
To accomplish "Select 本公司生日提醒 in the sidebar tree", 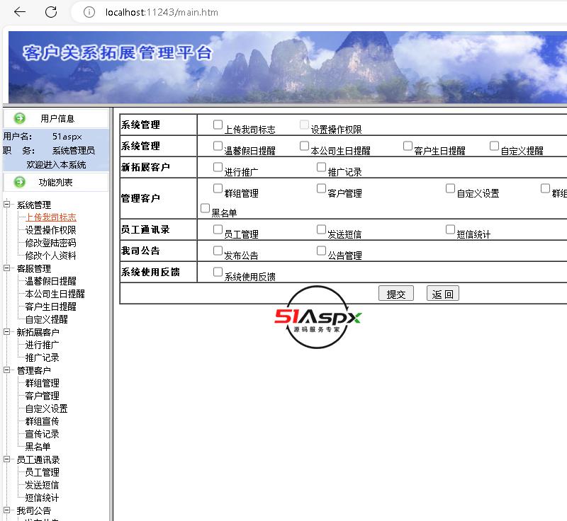I will click(x=55, y=294).
